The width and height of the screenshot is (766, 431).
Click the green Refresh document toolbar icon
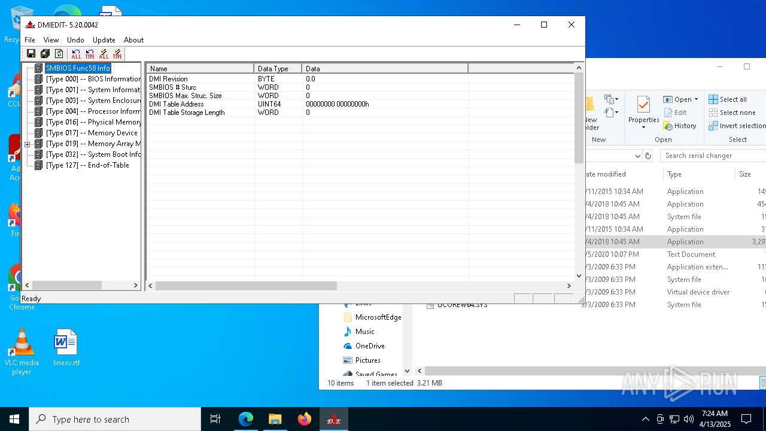59,54
